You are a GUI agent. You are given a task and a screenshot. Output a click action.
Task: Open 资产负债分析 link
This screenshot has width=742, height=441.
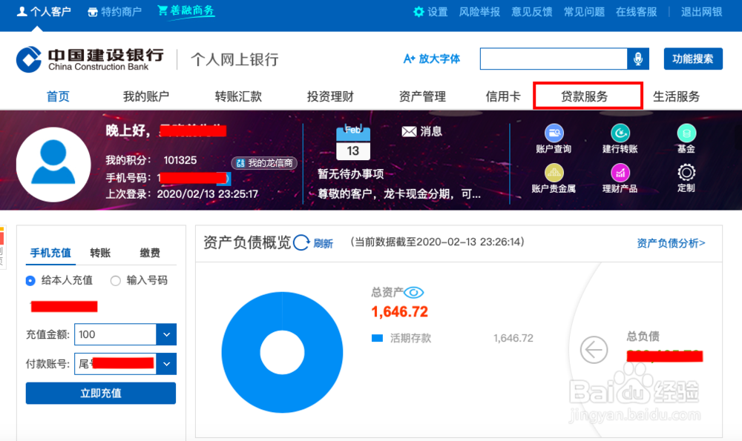pyautogui.click(x=671, y=243)
